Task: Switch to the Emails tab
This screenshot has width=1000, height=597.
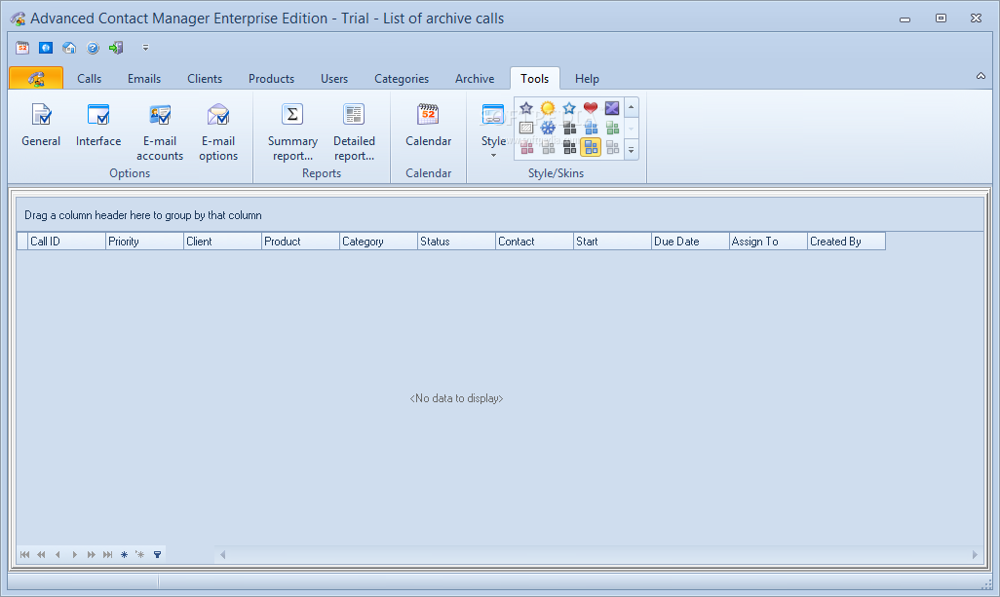Action: (x=144, y=78)
